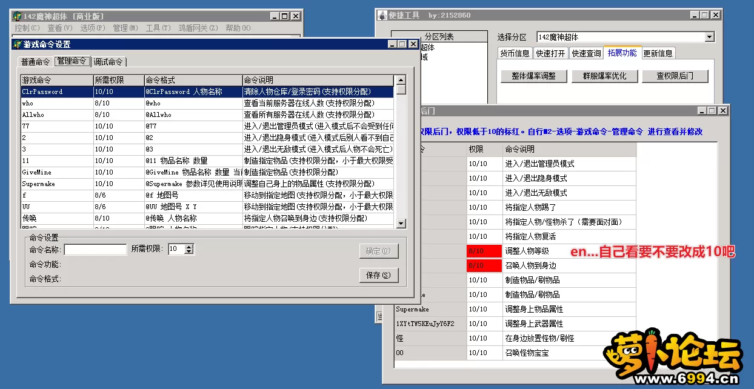The height and width of the screenshot is (389, 754).
Task: Increase the 所需权限 stepper value
Action: click(189, 247)
